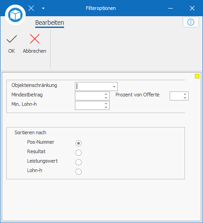Minimize the Filteroptionen window
Screen dimensions: 203x223
pos(171,8)
